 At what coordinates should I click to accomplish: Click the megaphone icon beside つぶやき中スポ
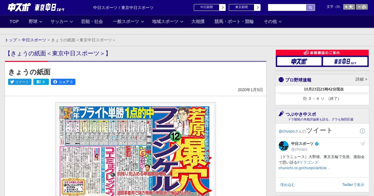pos(281,114)
